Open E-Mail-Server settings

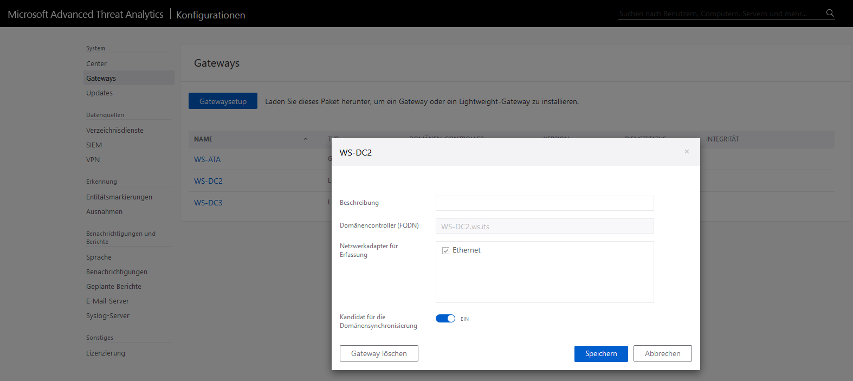pos(107,301)
